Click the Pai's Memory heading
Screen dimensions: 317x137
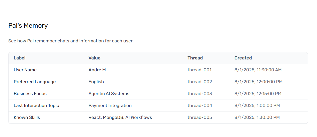(28, 26)
